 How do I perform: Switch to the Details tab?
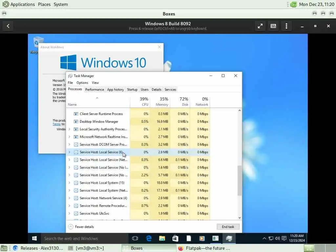coord(157,90)
